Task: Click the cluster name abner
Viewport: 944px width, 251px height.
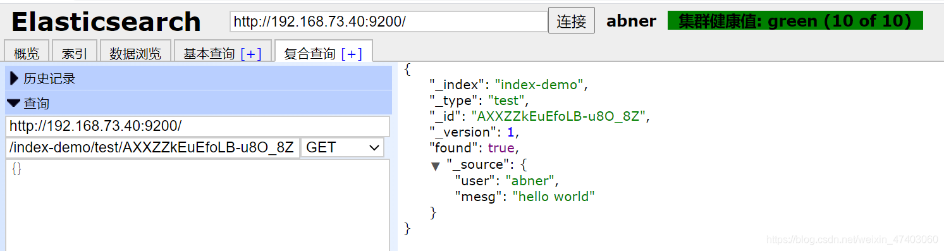Action: coord(631,21)
